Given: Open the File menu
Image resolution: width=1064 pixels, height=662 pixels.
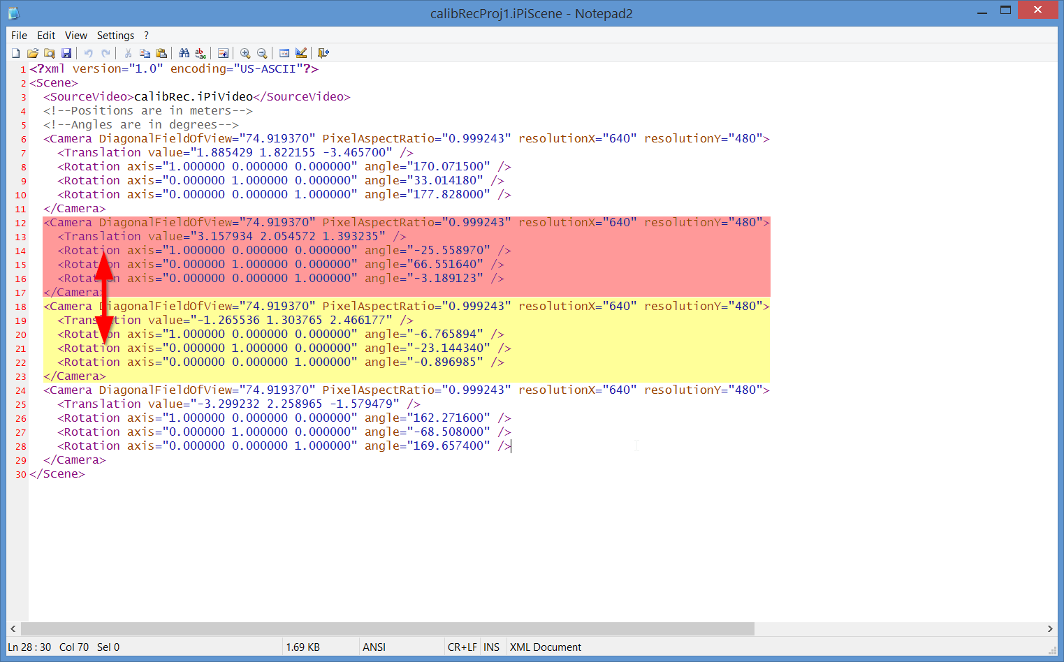Looking at the screenshot, I should click(20, 35).
